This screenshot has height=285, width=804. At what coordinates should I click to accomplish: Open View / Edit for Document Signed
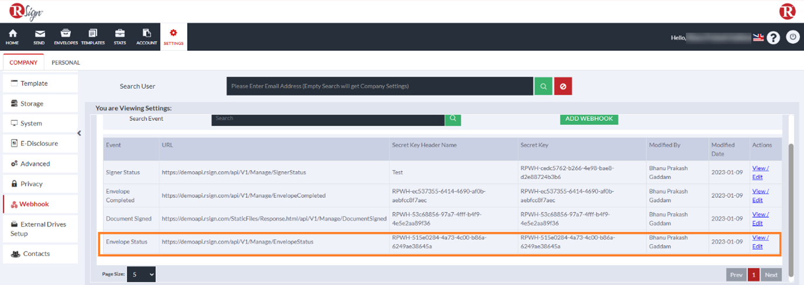(760, 218)
